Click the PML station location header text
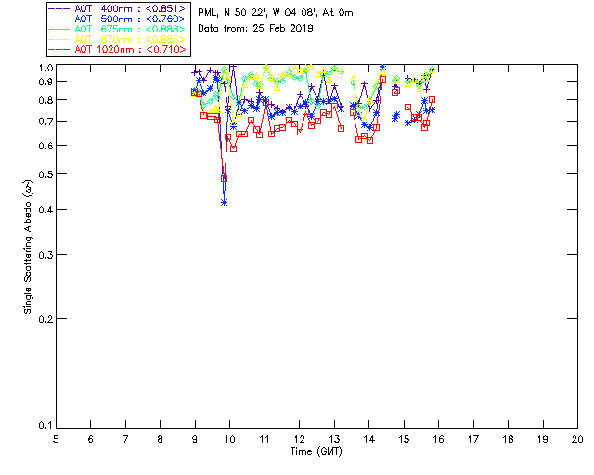 [x=276, y=13]
